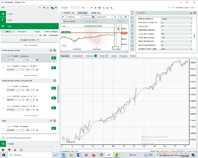Run the EURUSD demo instance
198x158 pixels.
pyautogui.click(x=54, y=98)
